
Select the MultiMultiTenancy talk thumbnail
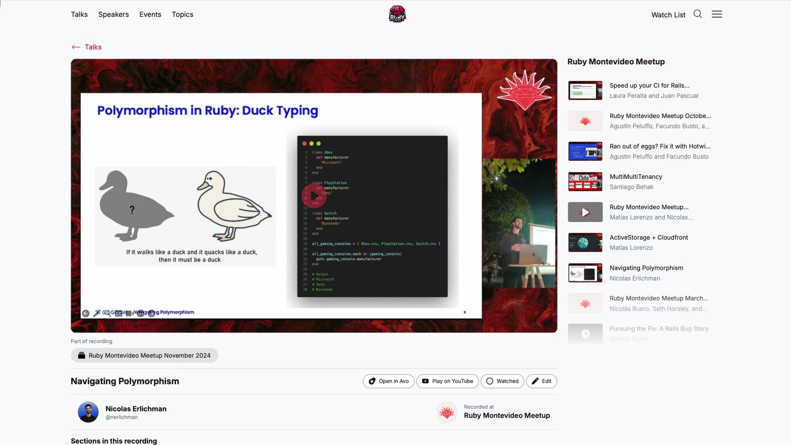pyautogui.click(x=585, y=182)
